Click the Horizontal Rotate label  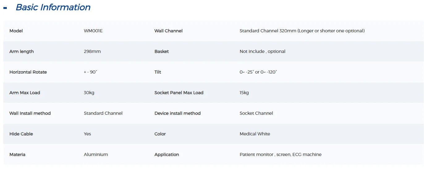(28, 72)
